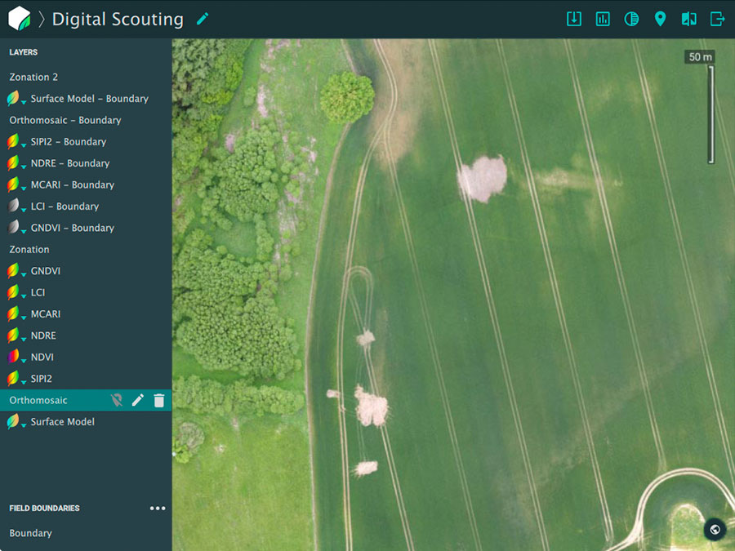Click grey leaf icon of LCI – Boundary

pos(13,206)
